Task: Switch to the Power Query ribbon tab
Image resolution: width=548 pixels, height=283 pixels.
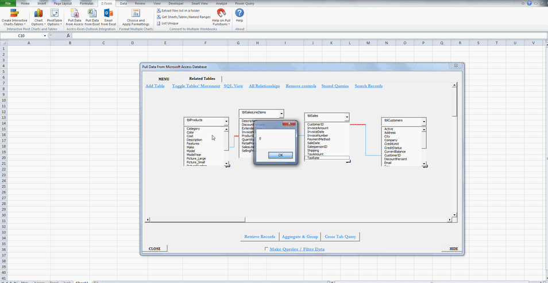Action: 245,3
